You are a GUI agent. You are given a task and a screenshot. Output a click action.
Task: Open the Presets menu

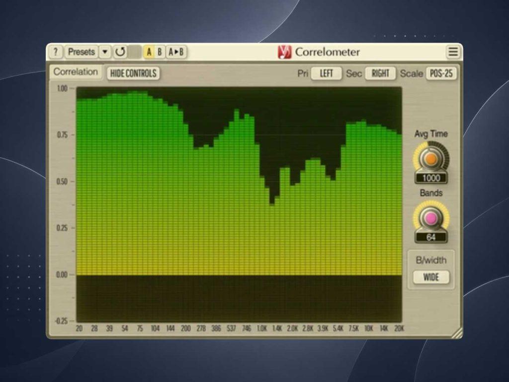point(81,52)
